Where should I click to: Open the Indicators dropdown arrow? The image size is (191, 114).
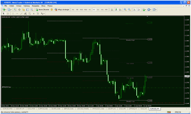coord(145,10)
